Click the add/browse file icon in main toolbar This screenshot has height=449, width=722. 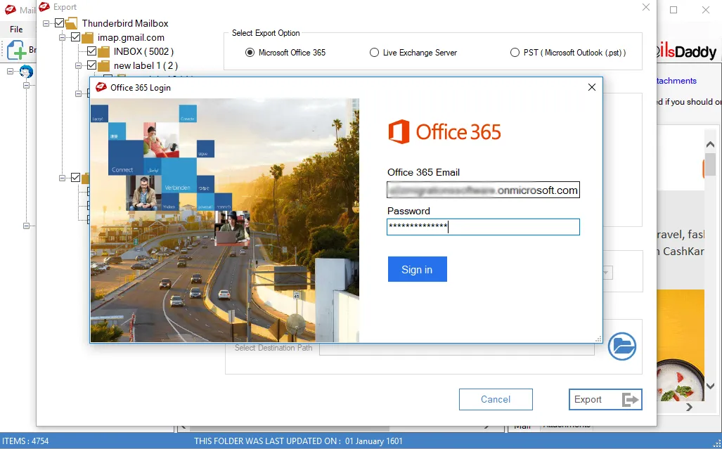[16, 50]
